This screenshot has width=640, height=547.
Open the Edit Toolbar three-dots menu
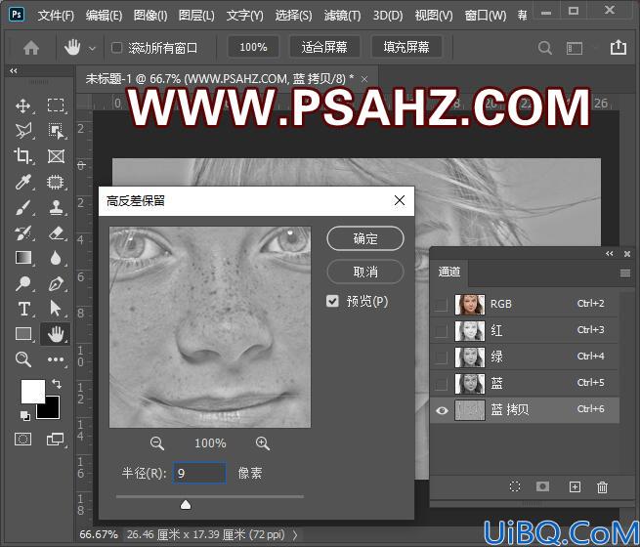coord(56,359)
